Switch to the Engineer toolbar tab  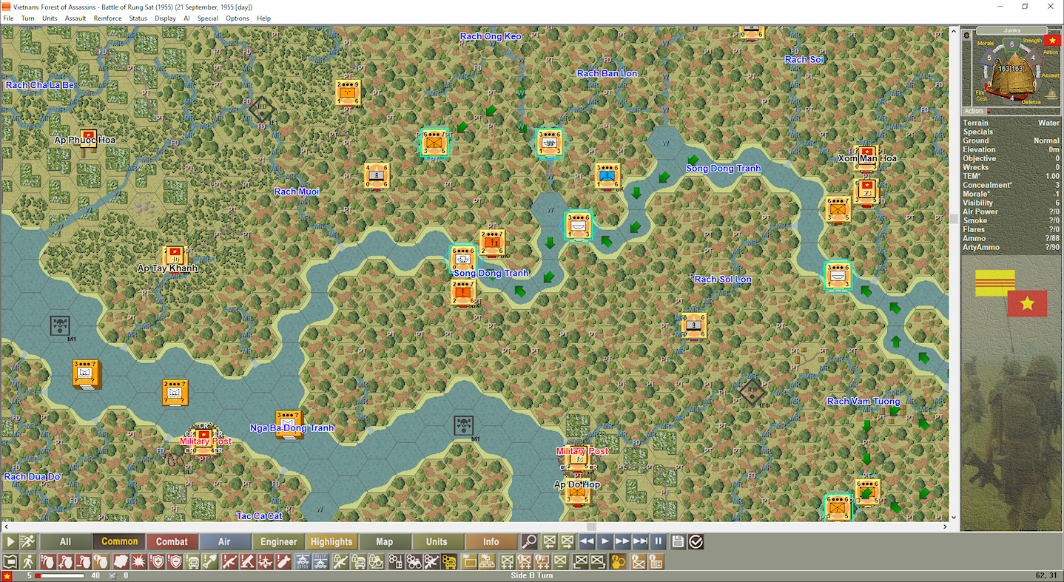(x=278, y=541)
